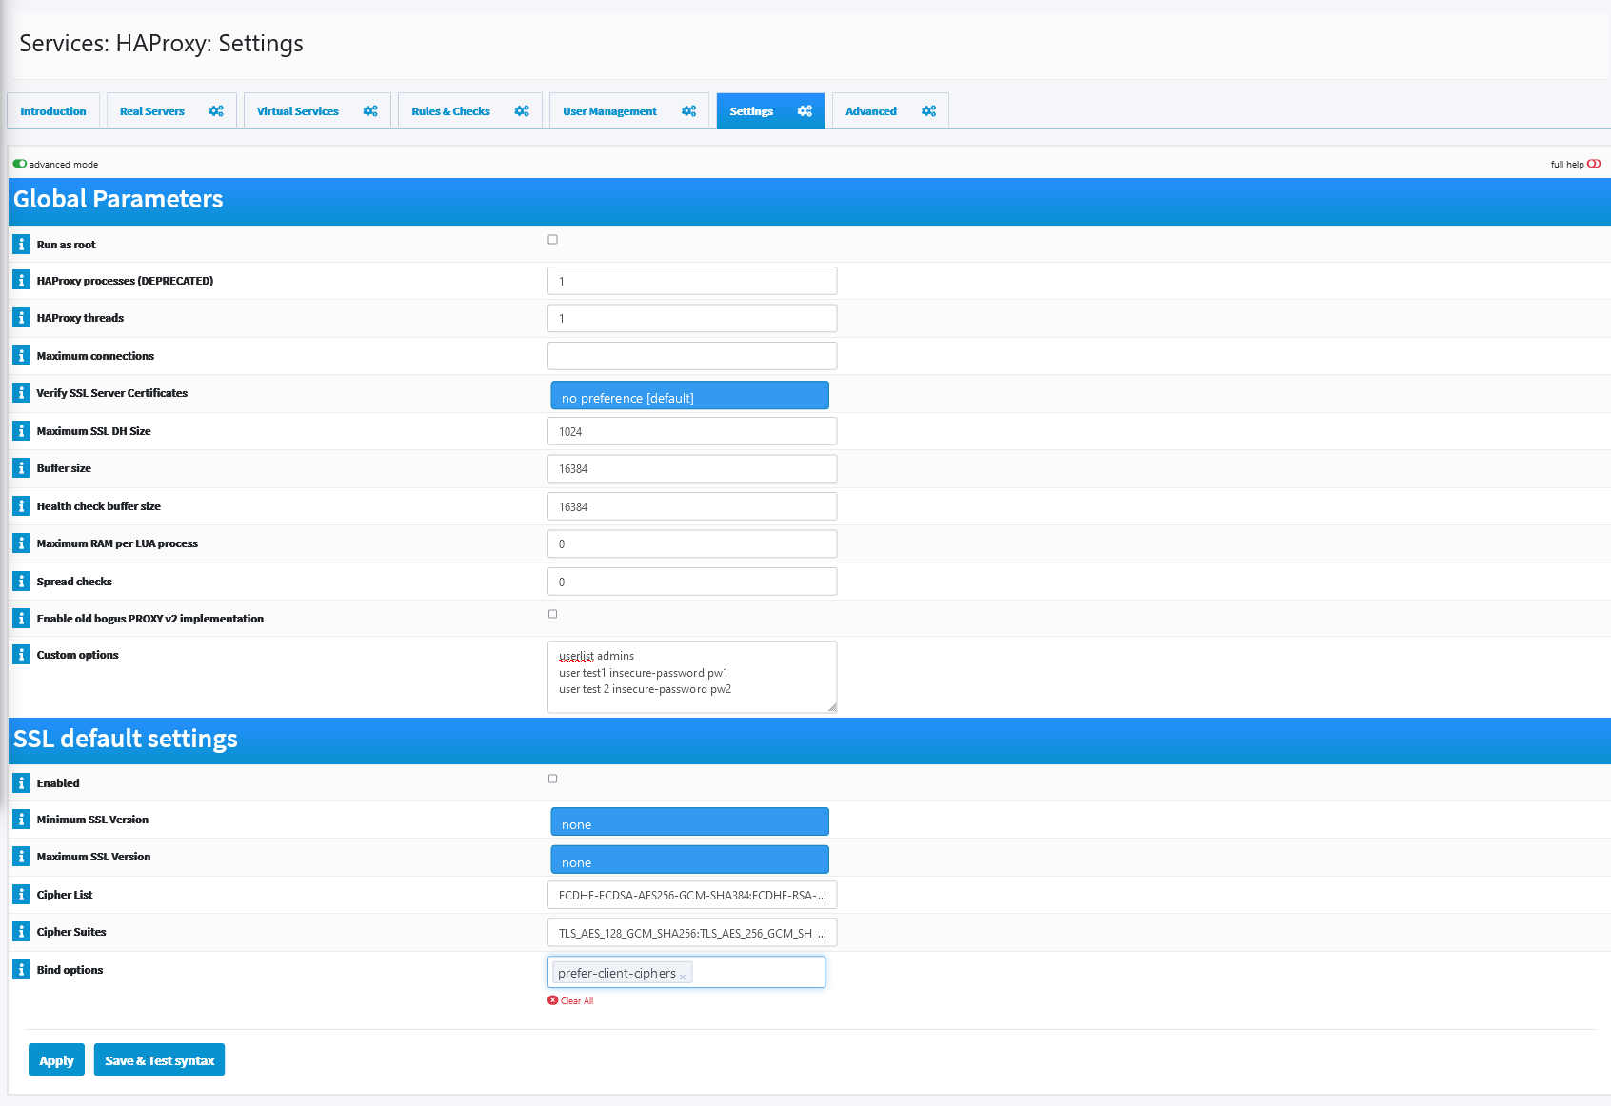Tick the SSL default settings Enabled checkbox
The image size is (1611, 1106).
(x=552, y=779)
